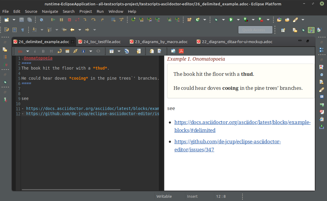Apply monospace formatting with M icon

51,51
